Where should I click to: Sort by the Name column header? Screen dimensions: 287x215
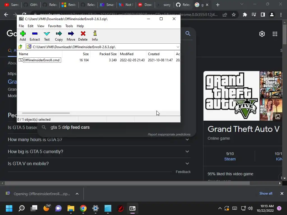pos(40,54)
